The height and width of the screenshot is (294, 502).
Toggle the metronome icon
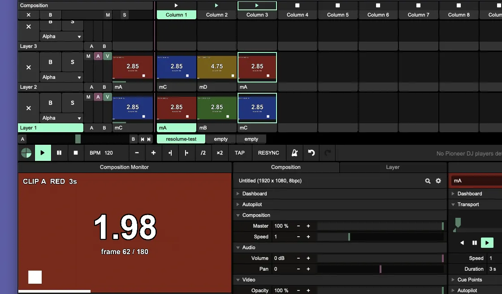tap(294, 153)
